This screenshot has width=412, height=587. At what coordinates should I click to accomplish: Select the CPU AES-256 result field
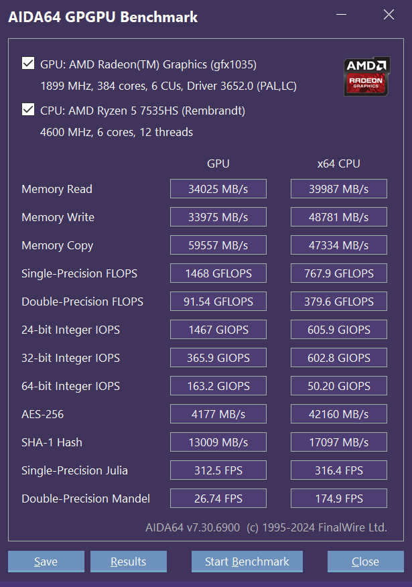coord(339,414)
